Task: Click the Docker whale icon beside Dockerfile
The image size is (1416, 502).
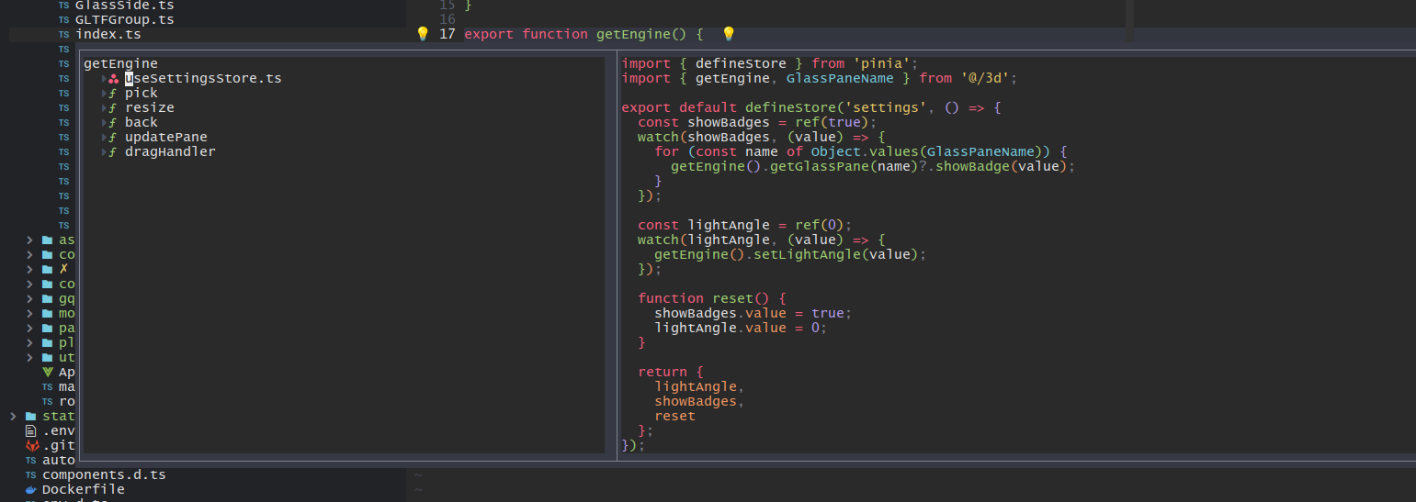Action: point(31,489)
